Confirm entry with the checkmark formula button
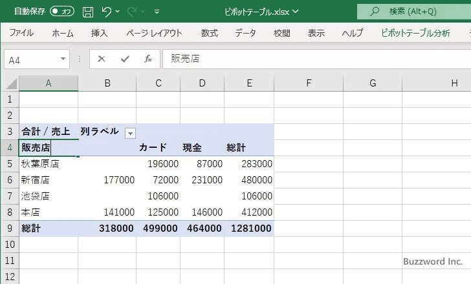This screenshot has height=284, width=471. [x=125, y=59]
